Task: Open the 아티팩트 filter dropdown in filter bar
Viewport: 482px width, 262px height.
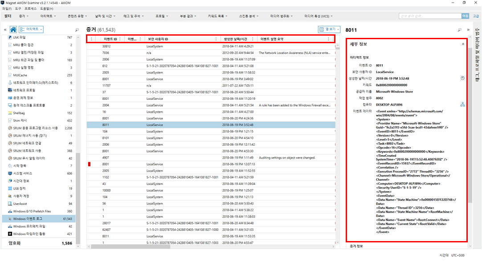Action: pos(48,16)
